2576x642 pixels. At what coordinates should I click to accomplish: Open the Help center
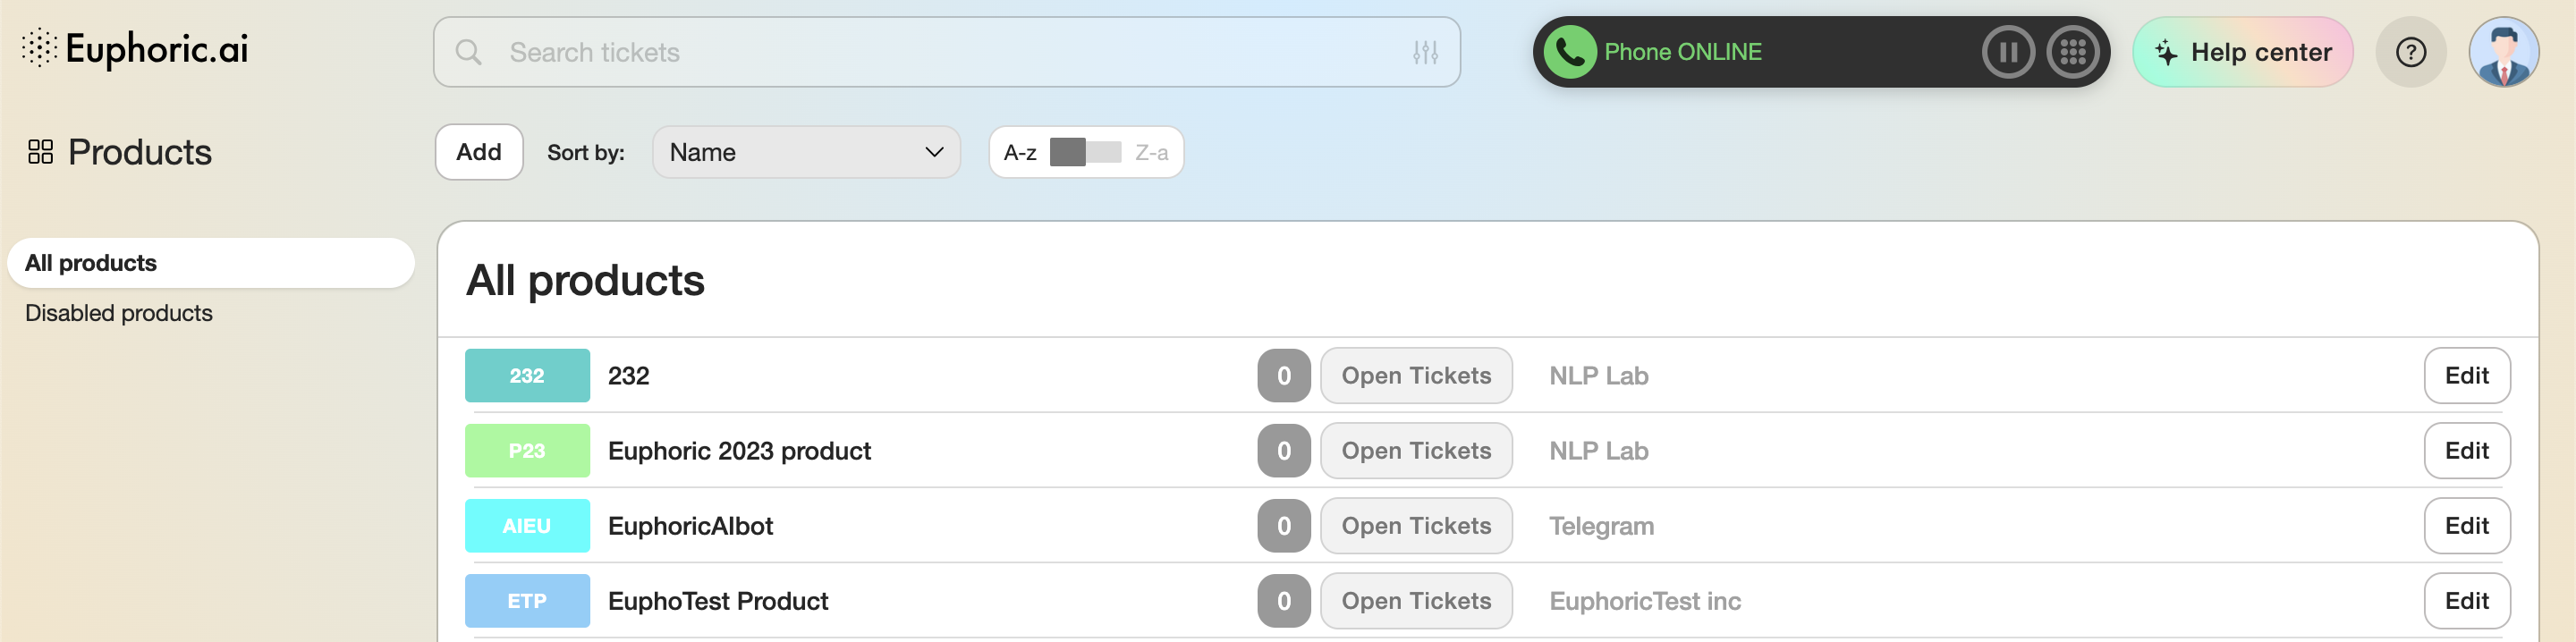click(x=2242, y=52)
